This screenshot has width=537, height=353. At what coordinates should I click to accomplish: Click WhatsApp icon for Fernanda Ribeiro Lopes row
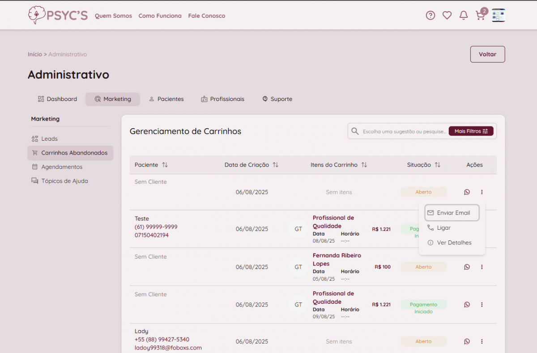point(467,267)
